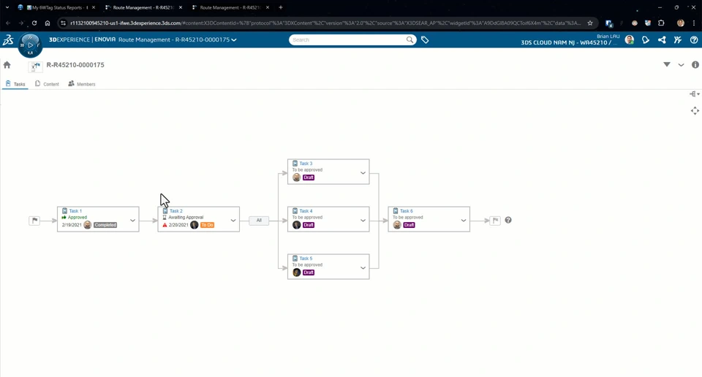The height and width of the screenshot is (377, 702).
Task: Click the 3DS logo icon
Action: click(x=9, y=40)
